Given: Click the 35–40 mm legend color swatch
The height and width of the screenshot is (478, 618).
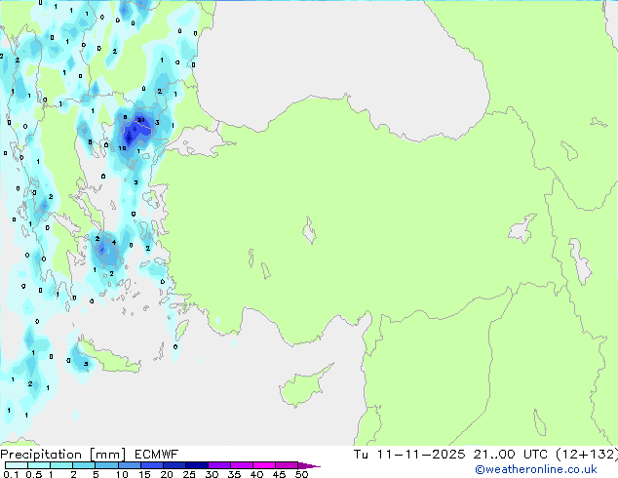Looking at the screenshot, I should pyautogui.click(x=242, y=465).
